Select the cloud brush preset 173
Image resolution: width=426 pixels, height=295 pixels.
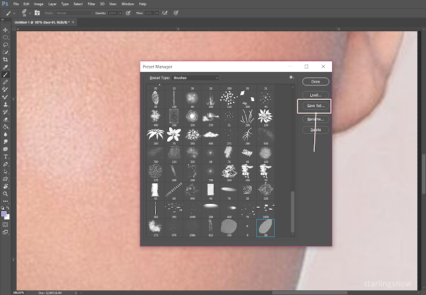click(x=155, y=228)
